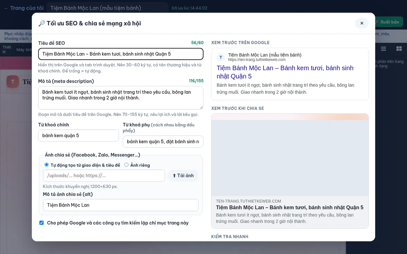Choose the 'Ảnh riêng' radio option

[126, 165]
